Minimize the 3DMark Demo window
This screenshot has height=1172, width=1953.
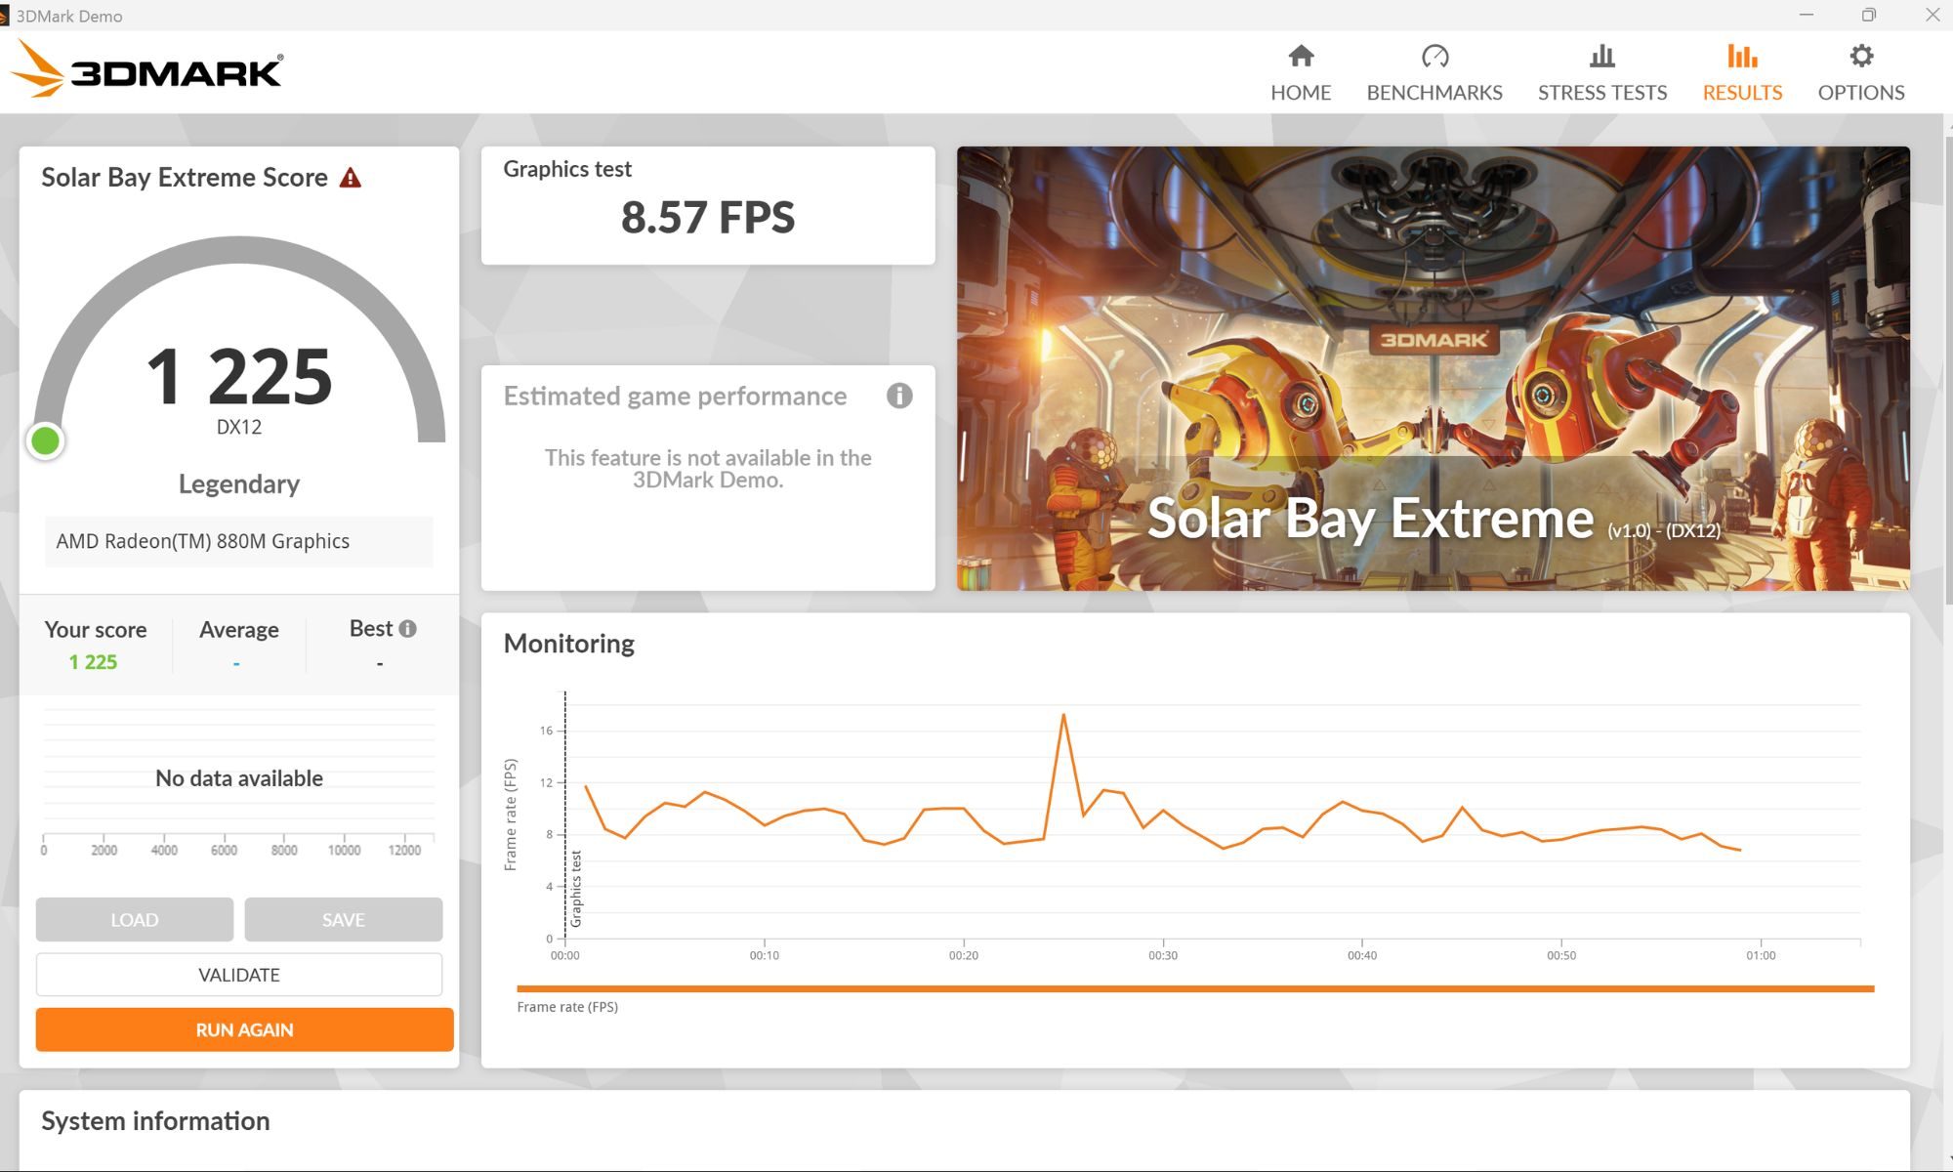(x=1807, y=15)
